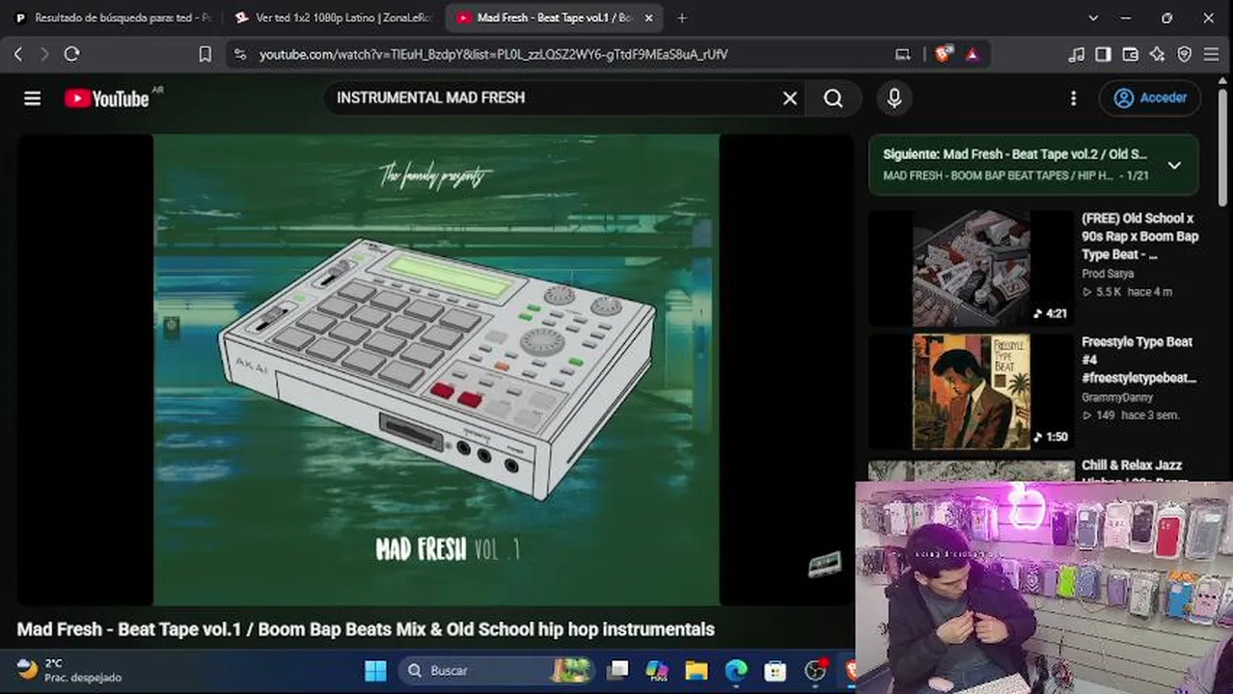
Task: Open Brave main hamburger menu
Action: (x=1212, y=54)
